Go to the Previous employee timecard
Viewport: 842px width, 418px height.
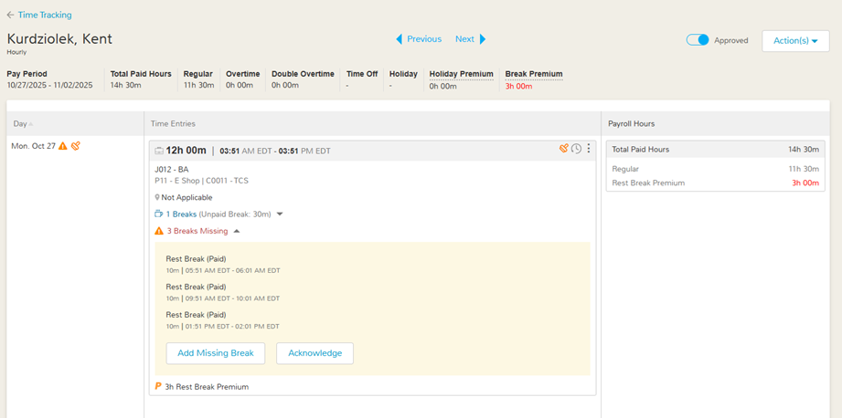[x=419, y=39]
